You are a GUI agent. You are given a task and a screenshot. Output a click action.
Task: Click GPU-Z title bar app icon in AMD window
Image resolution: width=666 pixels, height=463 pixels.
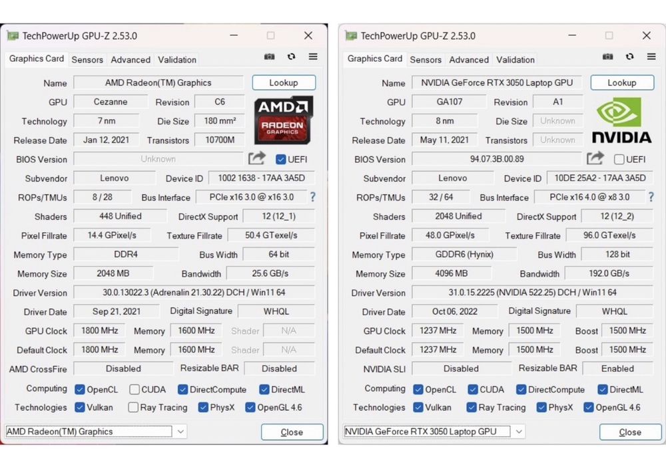13,36
